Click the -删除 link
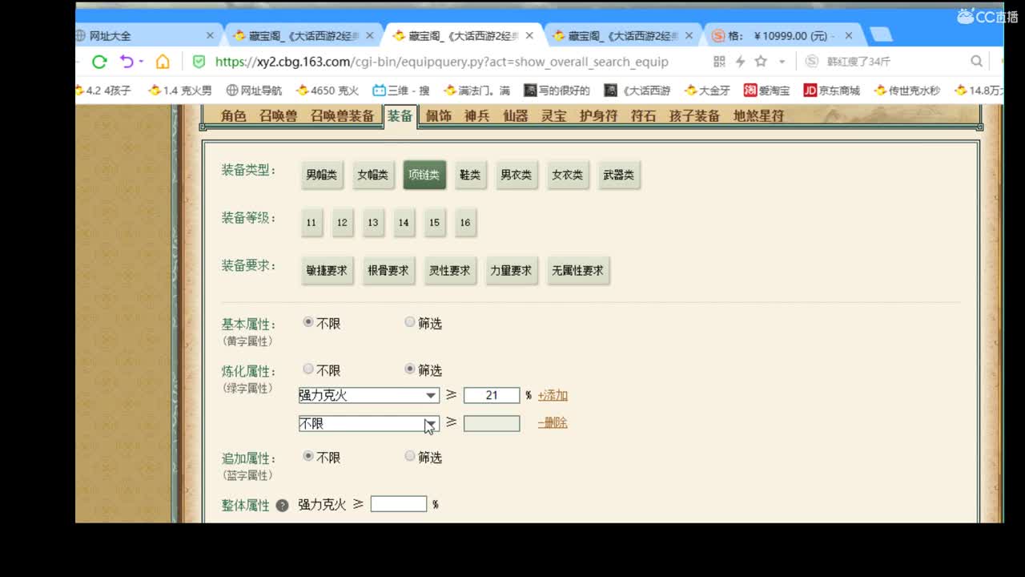 pos(553,423)
